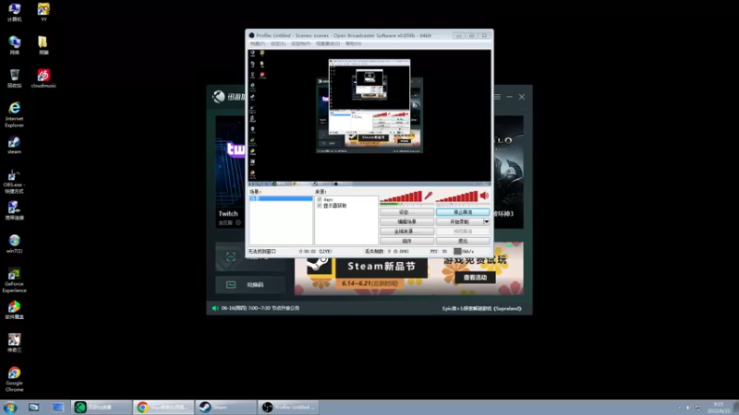Open the third OBS menu in menu bar
Image resolution: width=739 pixels, height=415 pixels.
click(301, 43)
